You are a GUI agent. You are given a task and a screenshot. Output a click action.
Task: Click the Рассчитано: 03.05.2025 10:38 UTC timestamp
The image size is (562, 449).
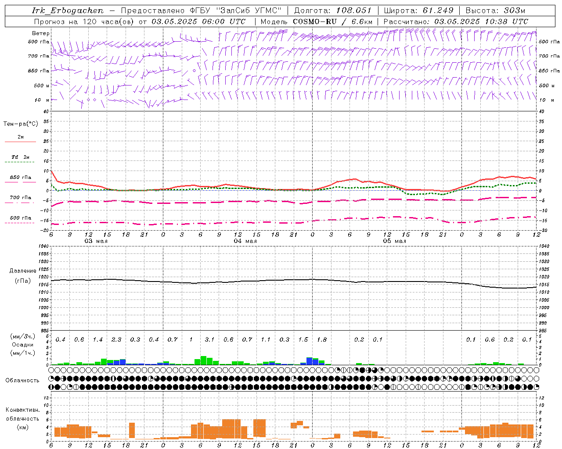coord(456,21)
